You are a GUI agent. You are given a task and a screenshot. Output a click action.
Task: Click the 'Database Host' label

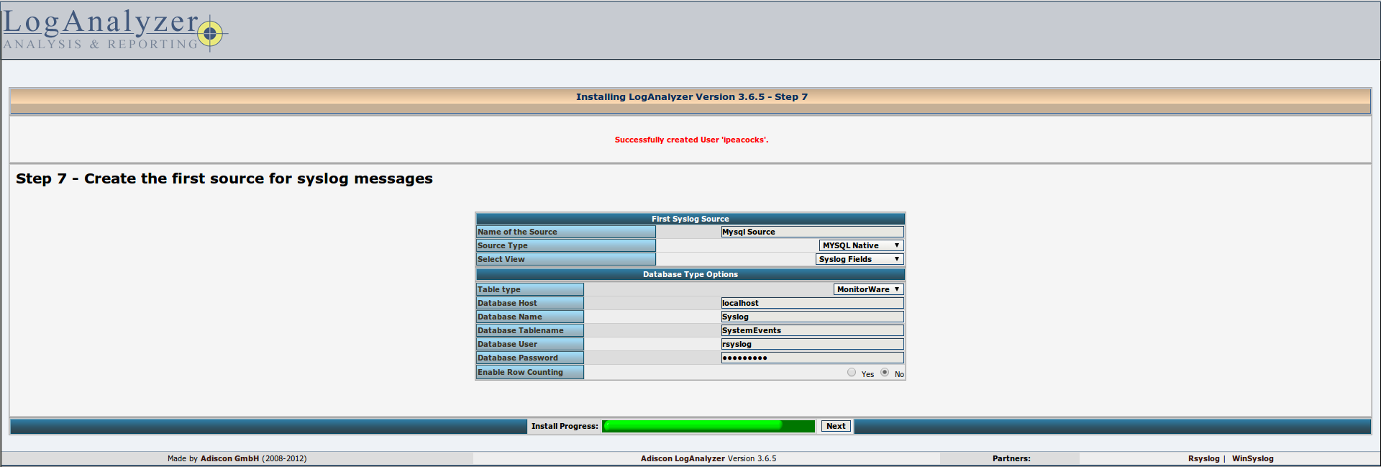(529, 303)
